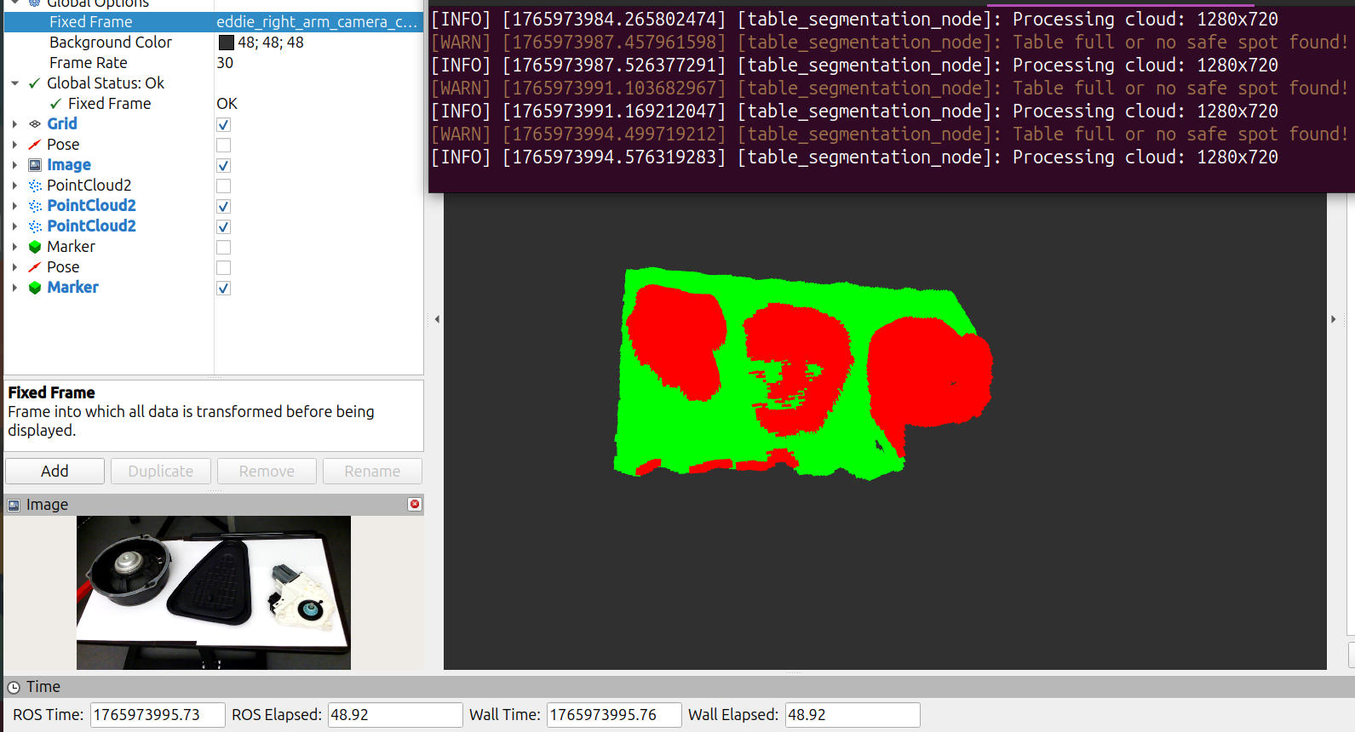Click the Frame Rate value 30
Viewport: 1355px width, 732px height.
(225, 63)
